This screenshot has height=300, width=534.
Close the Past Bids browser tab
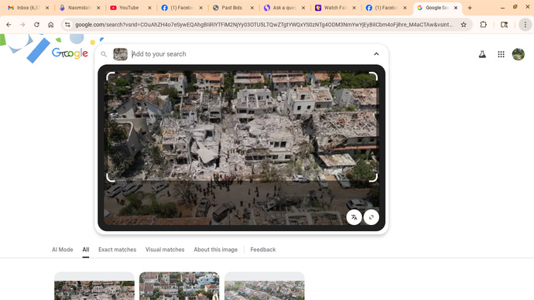(252, 8)
